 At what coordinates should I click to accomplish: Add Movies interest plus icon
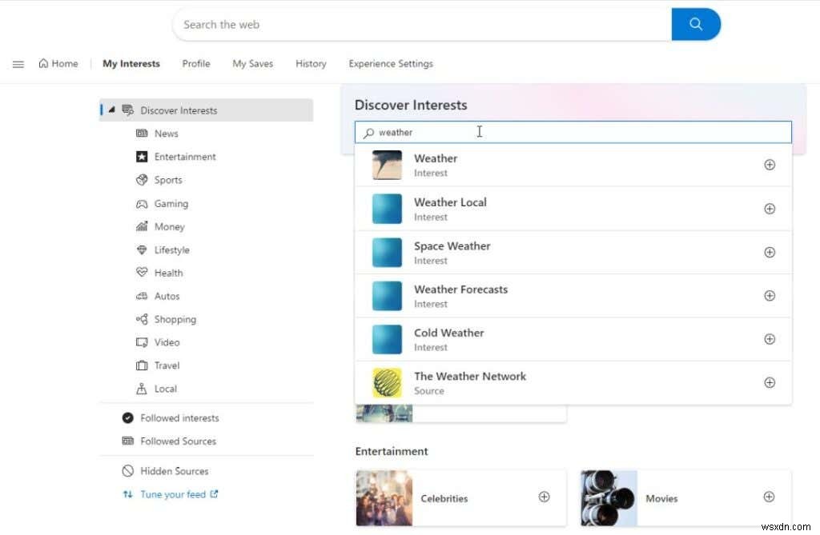pyautogui.click(x=769, y=497)
